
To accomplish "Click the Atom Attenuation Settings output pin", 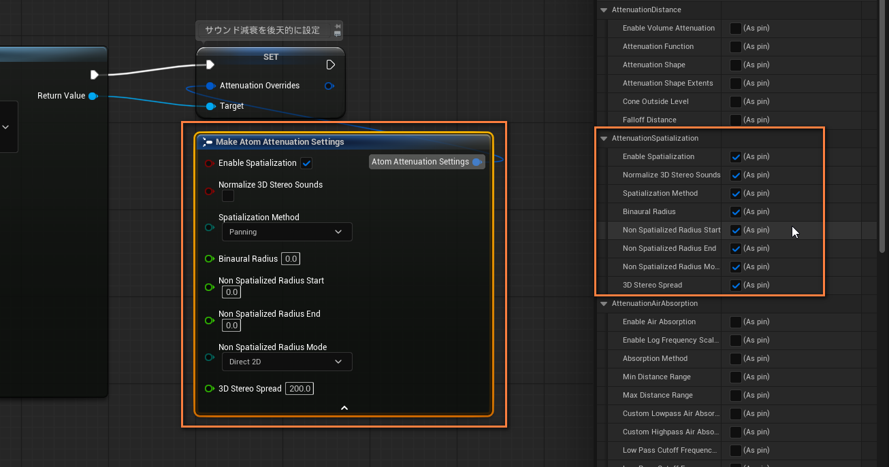I will (476, 162).
